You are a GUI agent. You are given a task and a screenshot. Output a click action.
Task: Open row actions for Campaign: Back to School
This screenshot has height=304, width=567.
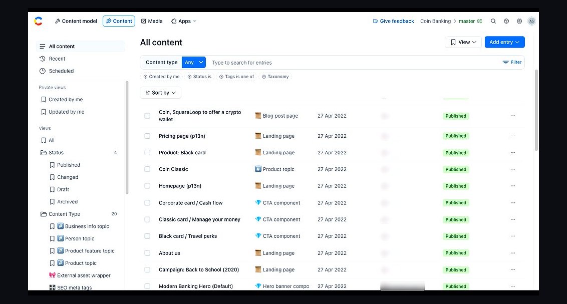click(513, 269)
